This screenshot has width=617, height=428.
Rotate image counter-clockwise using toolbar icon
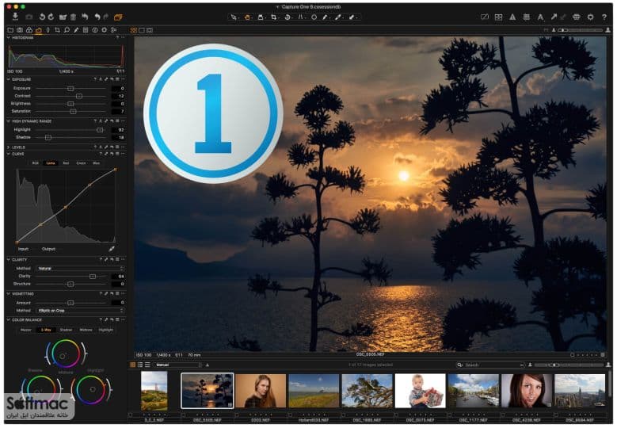(42, 17)
